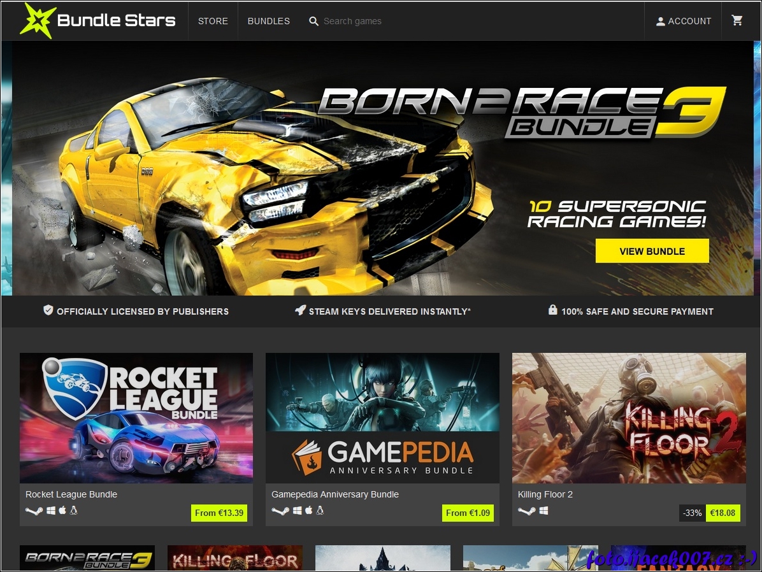Viewport: 762px width, 572px height.
Task: Open the STORE menu
Action: click(x=213, y=21)
